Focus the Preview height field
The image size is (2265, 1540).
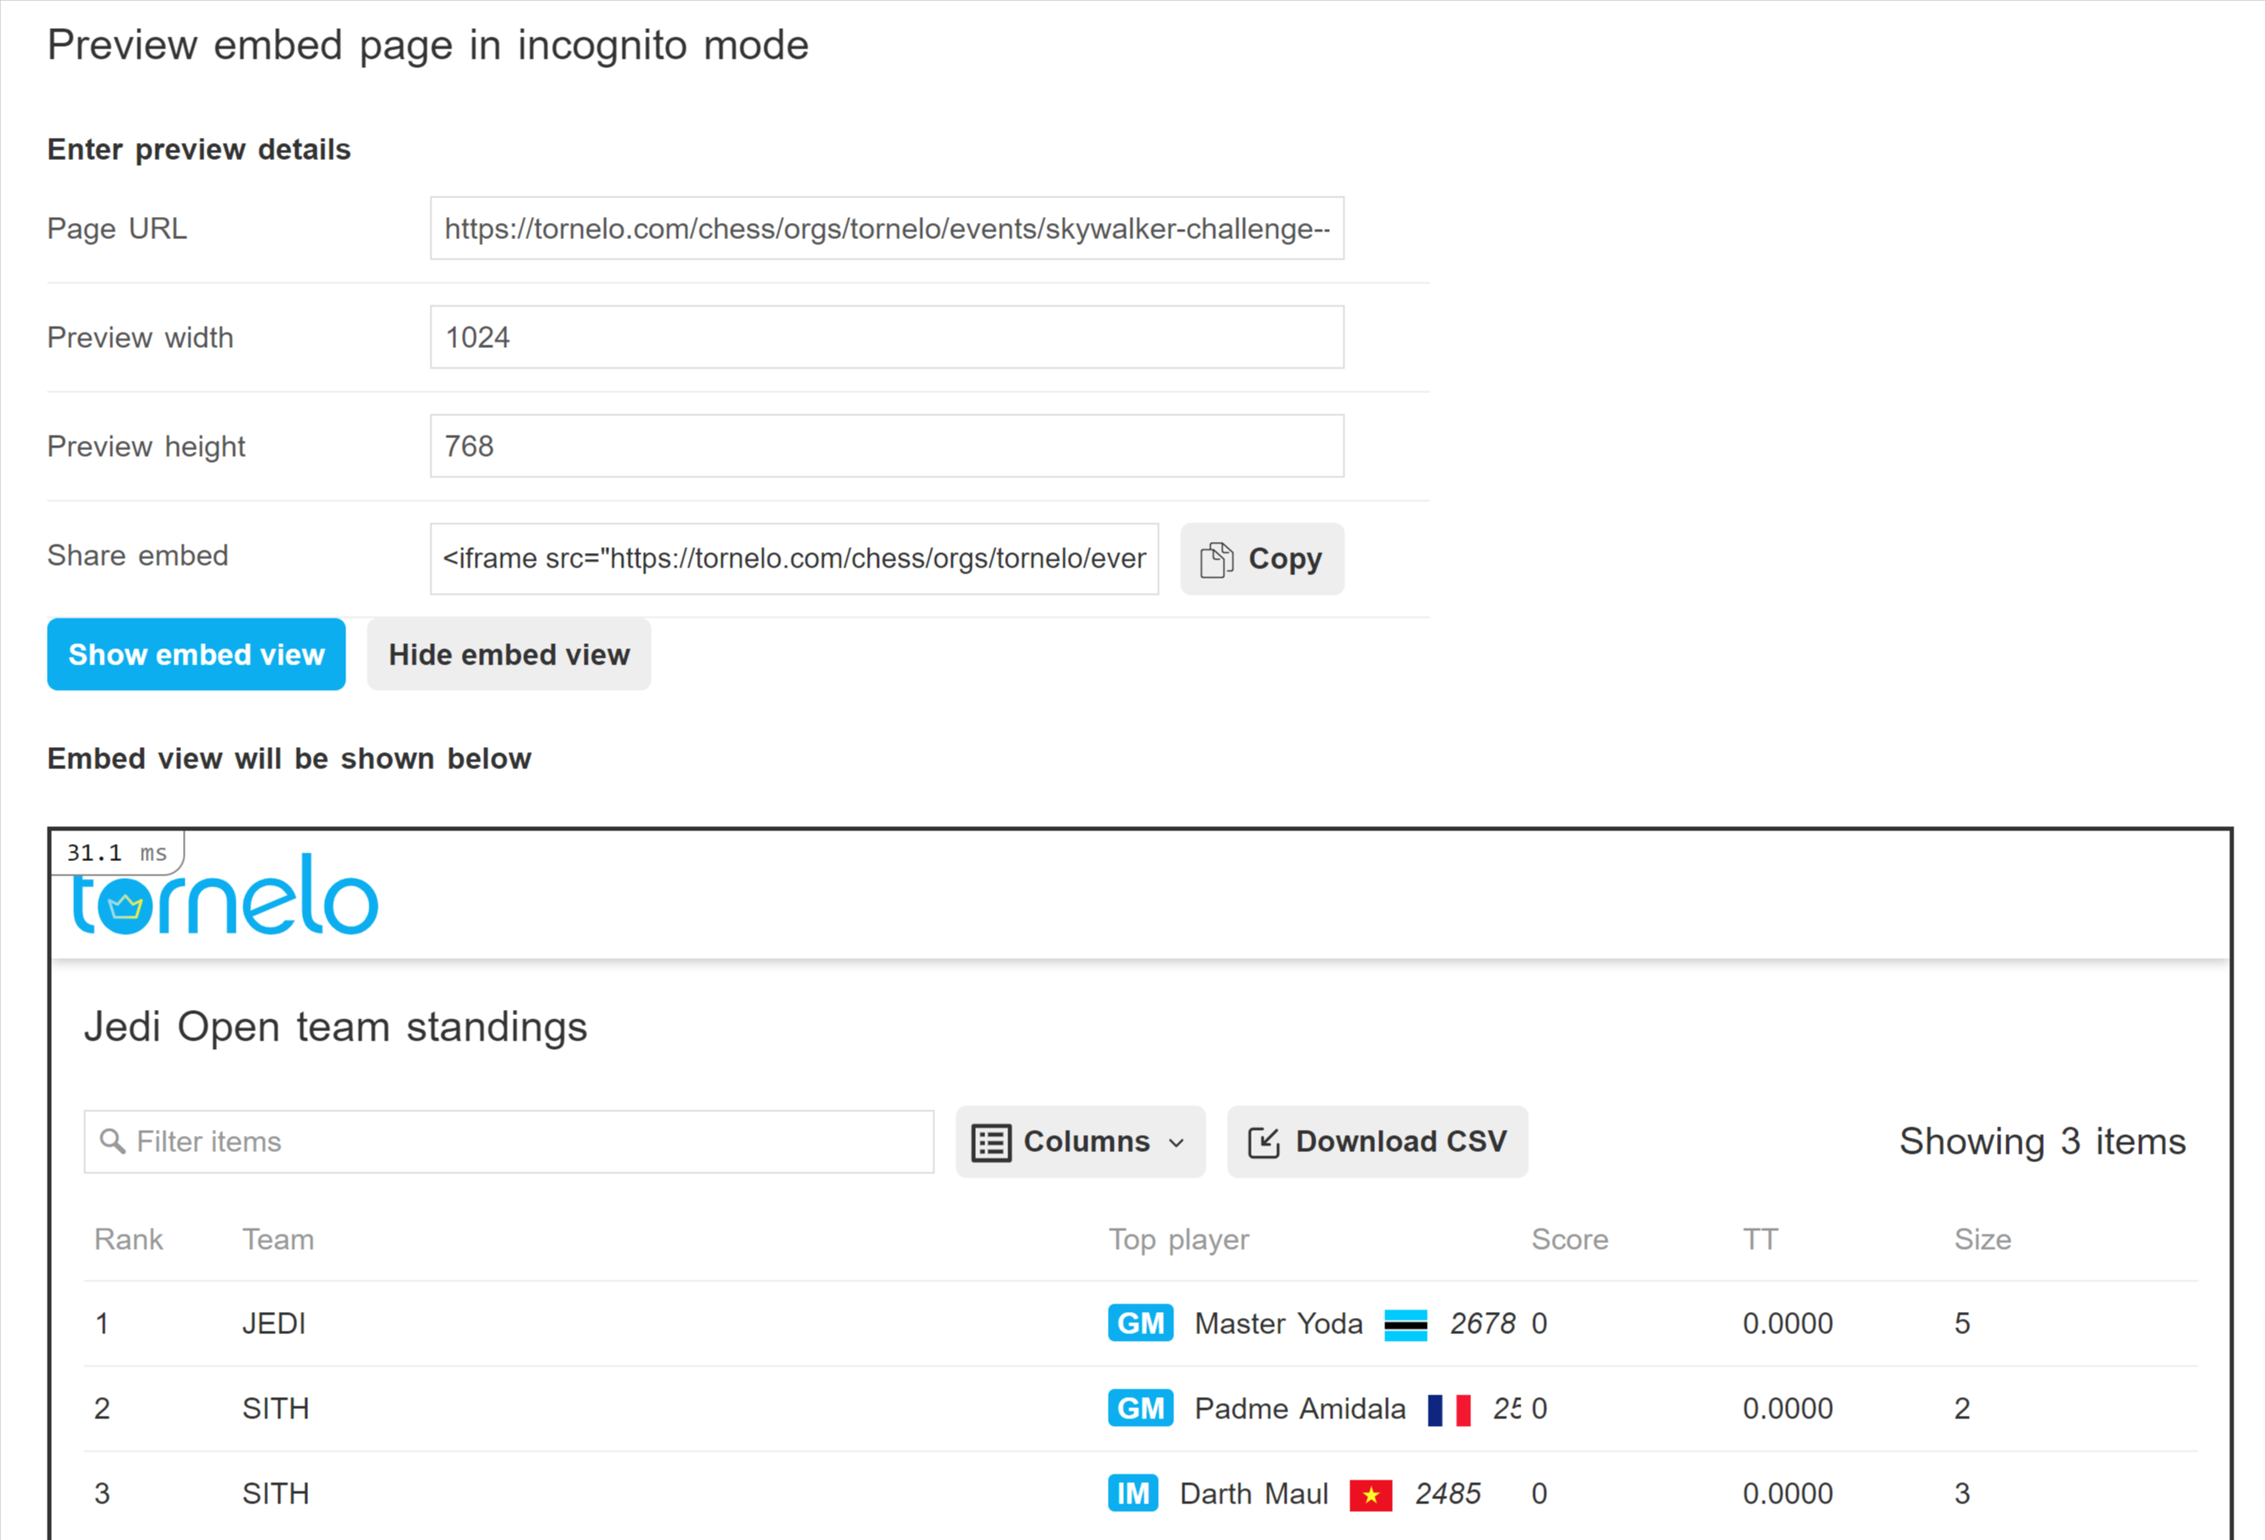887,446
